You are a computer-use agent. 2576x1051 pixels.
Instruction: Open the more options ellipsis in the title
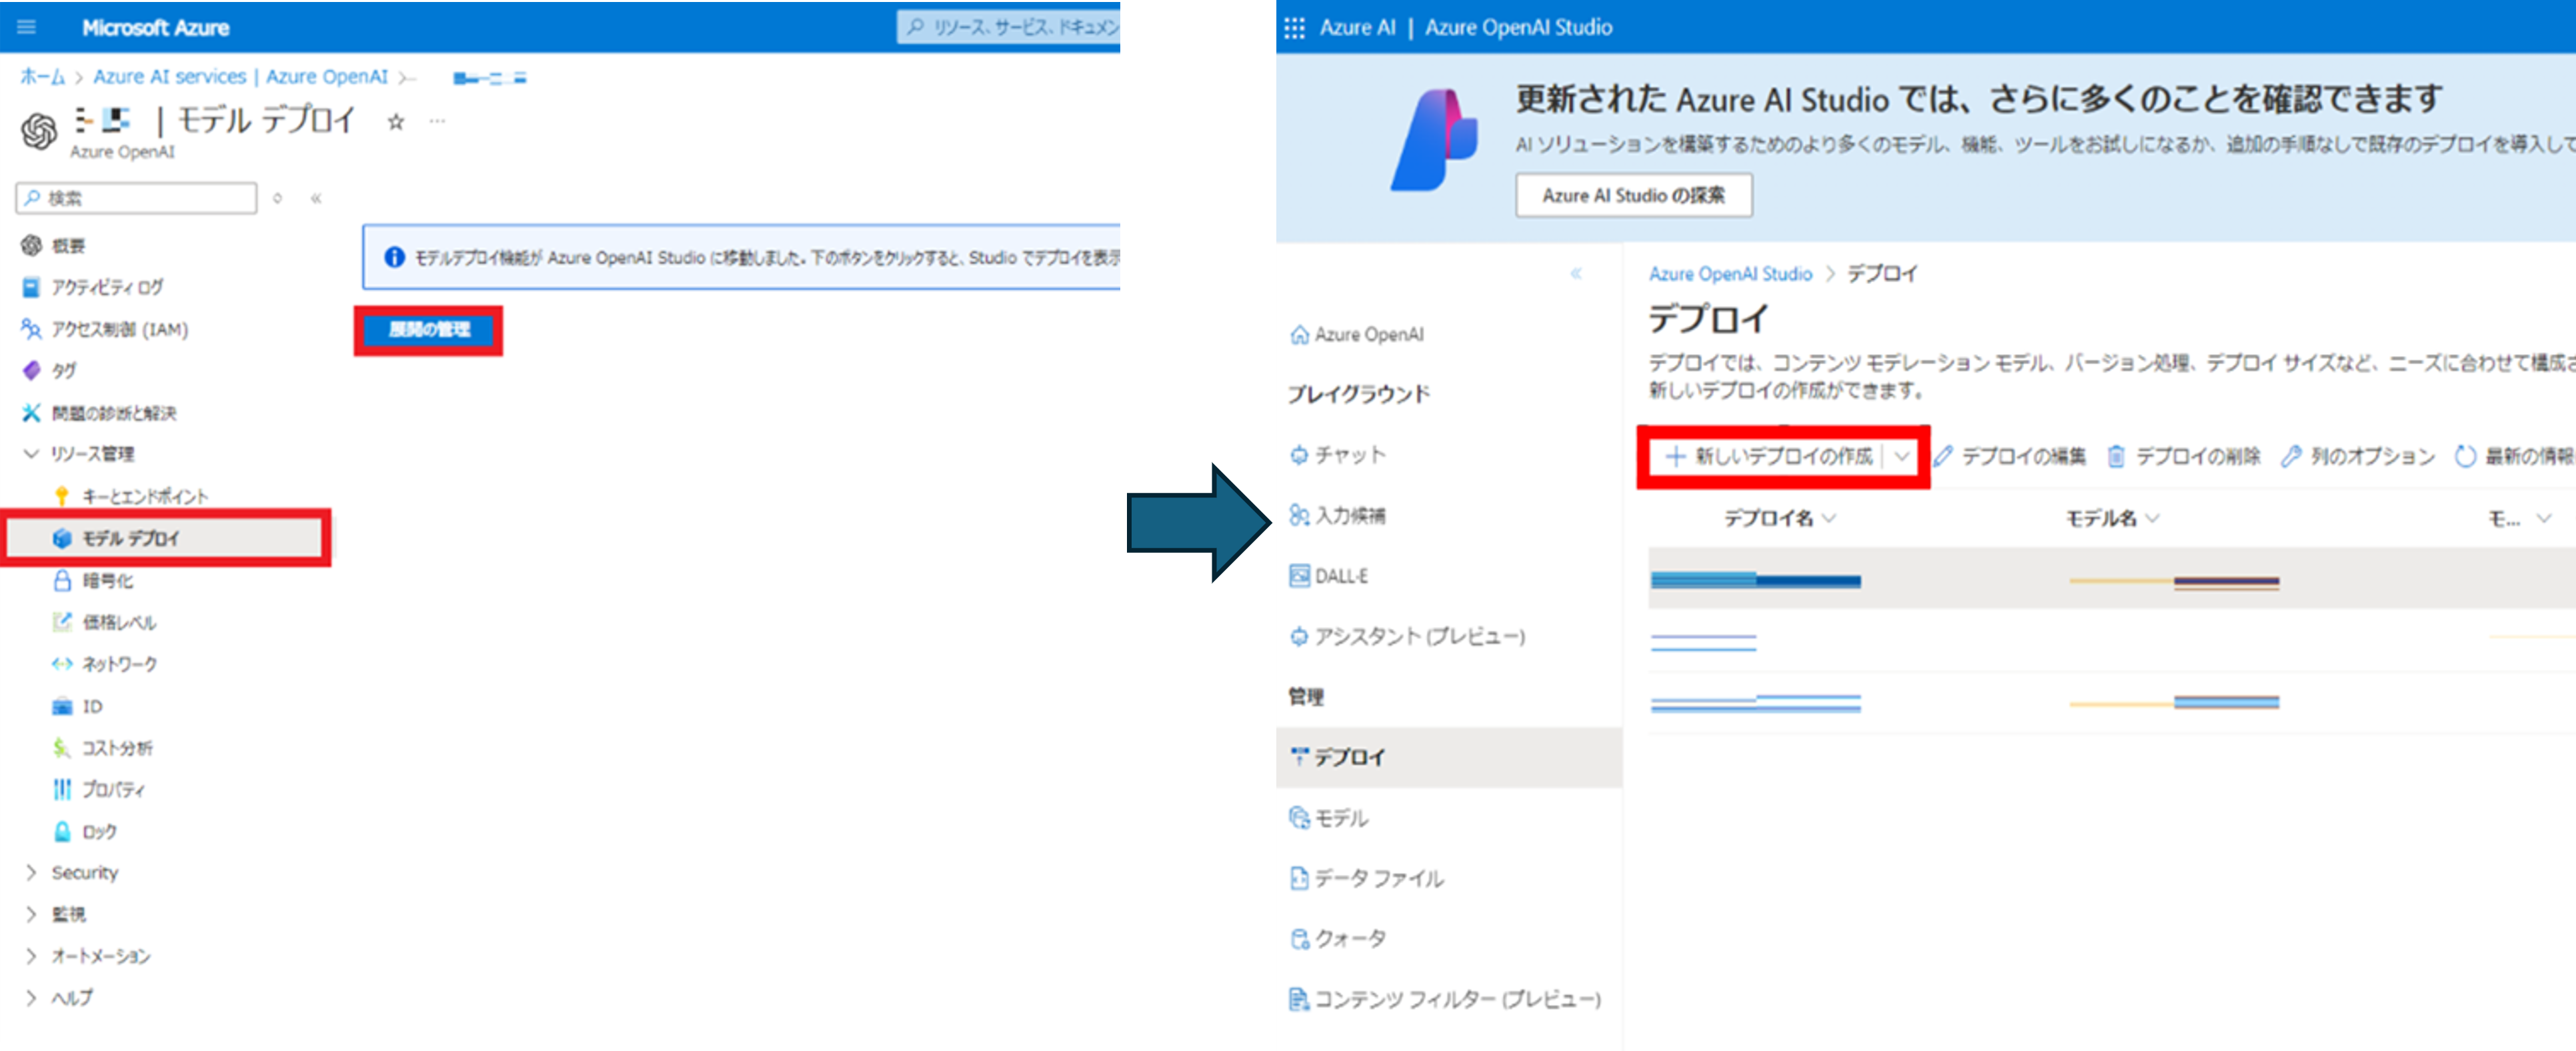437,121
